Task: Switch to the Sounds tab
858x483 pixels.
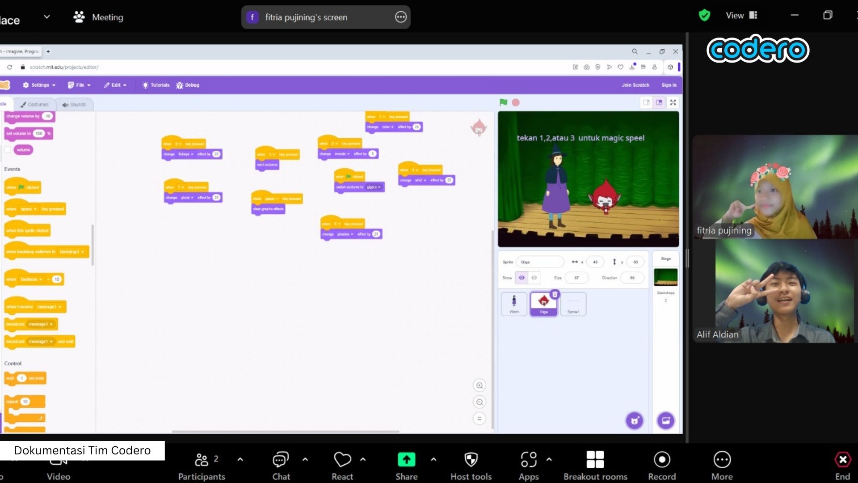Action: [74, 105]
